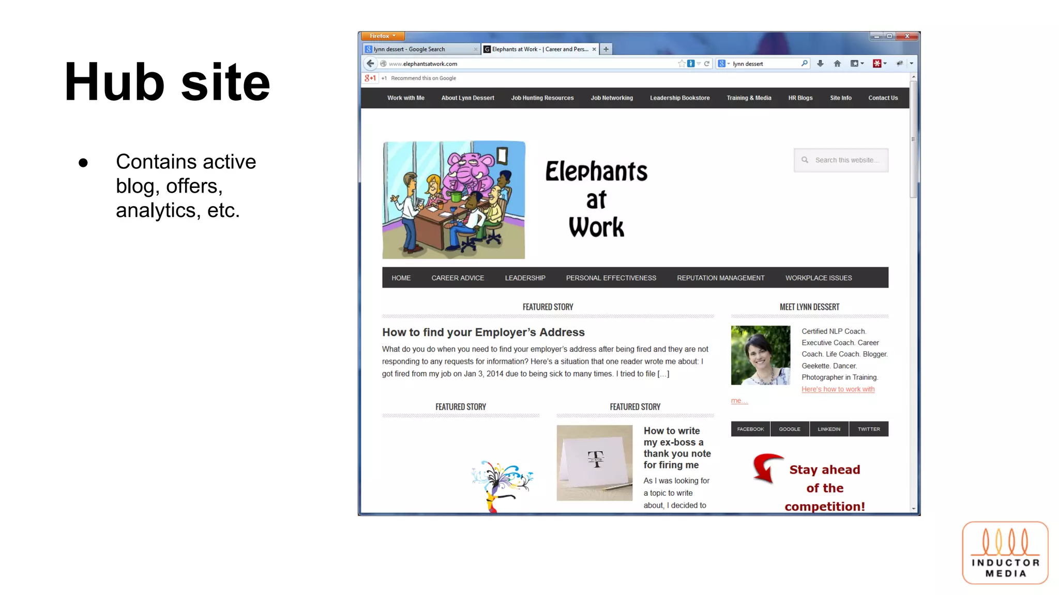Click the LINKEDIN social button

(x=829, y=429)
